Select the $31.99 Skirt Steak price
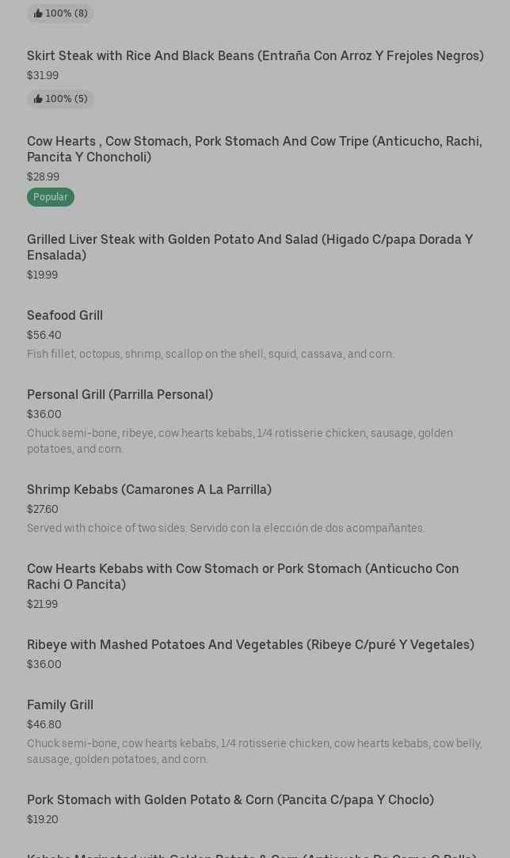The height and width of the screenshot is (858, 510). (43, 75)
